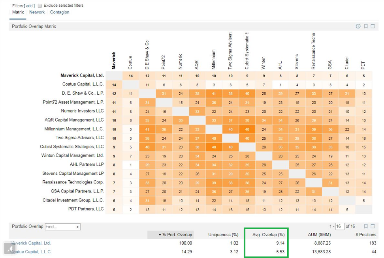Sort by Uniqueness (%) column header
The height and width of the screenshot is (258, 384).
click(x=223, y=235)
